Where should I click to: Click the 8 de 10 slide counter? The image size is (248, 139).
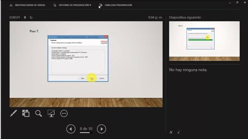[86, 129]
